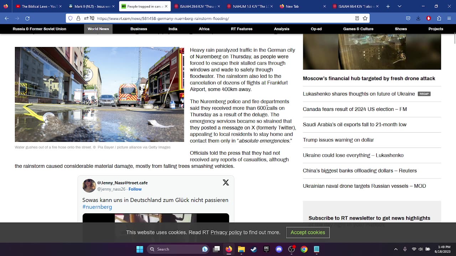Open the Projects section
456x256 pixels.
pos(436,29)
